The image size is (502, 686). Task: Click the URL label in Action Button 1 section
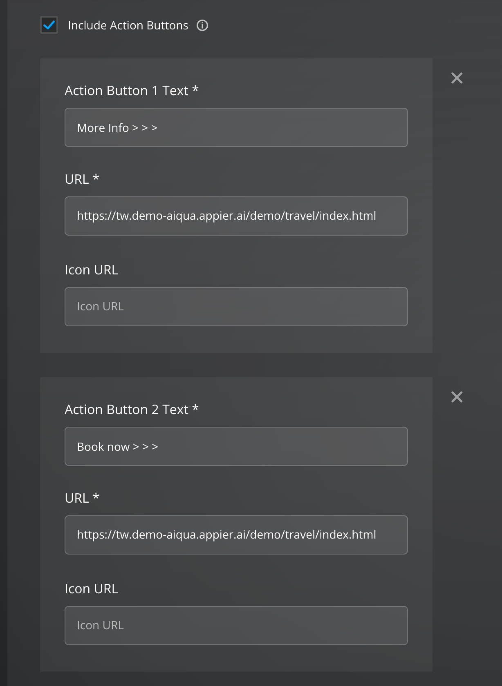pyautogui.click(x=77, y=179)
